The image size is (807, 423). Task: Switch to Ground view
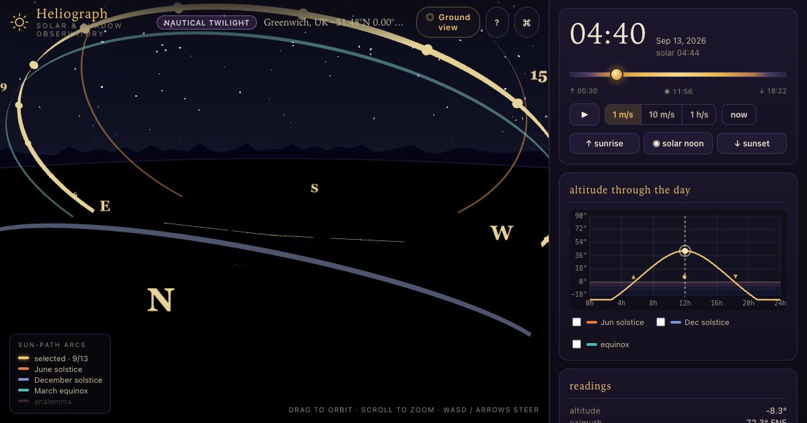(448, 22)
